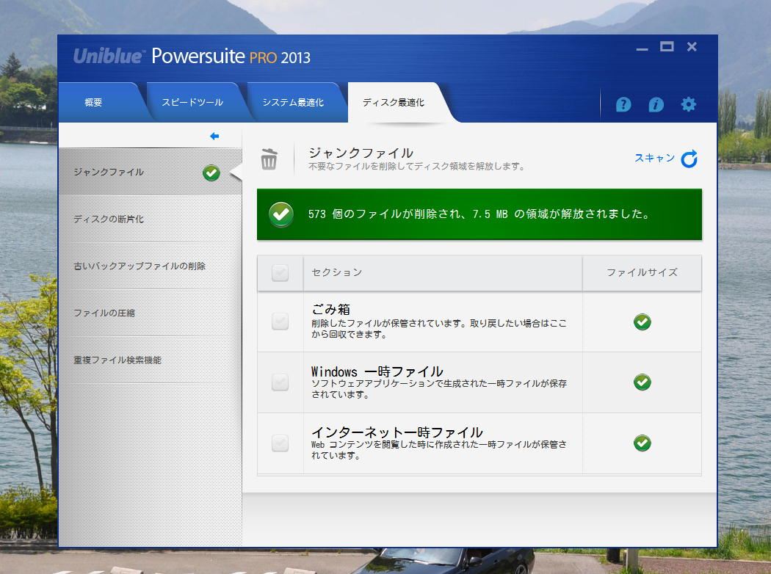Open settings gear icon

click(x=689, y=104)
